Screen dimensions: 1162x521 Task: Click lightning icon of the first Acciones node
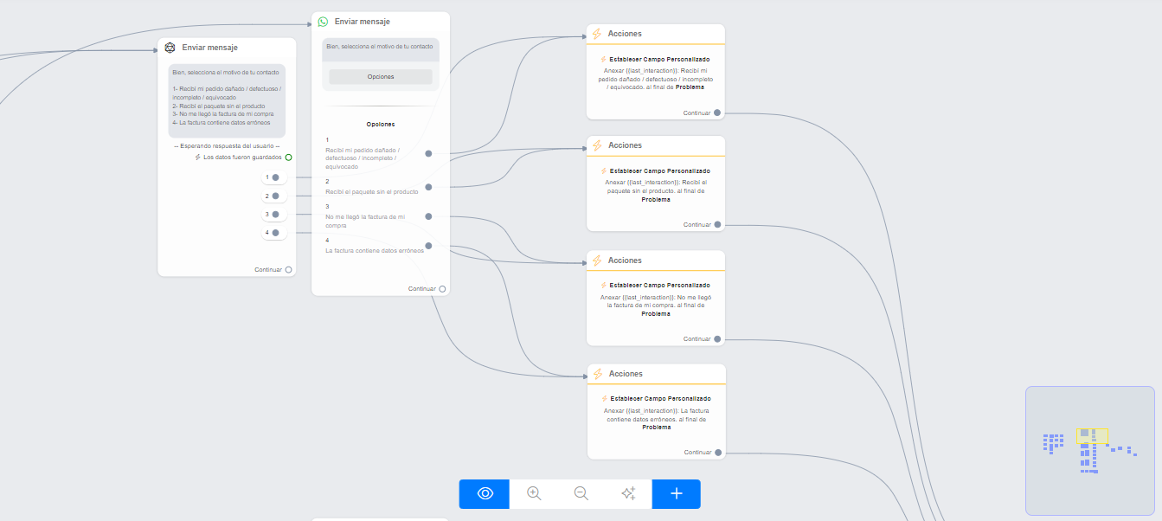(597, 34)
